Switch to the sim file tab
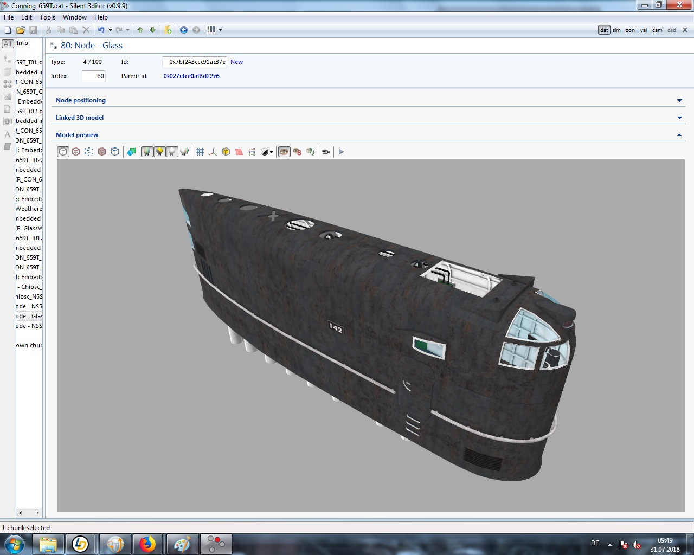694x555 pixels. pyautogui.click(x=616, y=30)
